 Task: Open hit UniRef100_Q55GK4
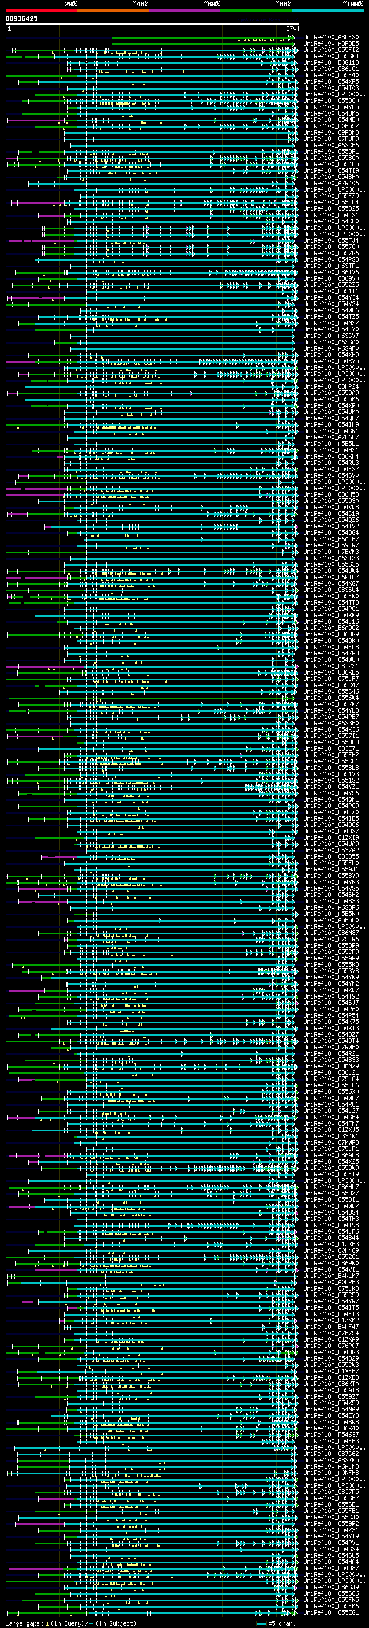click(x=331, y=56)
